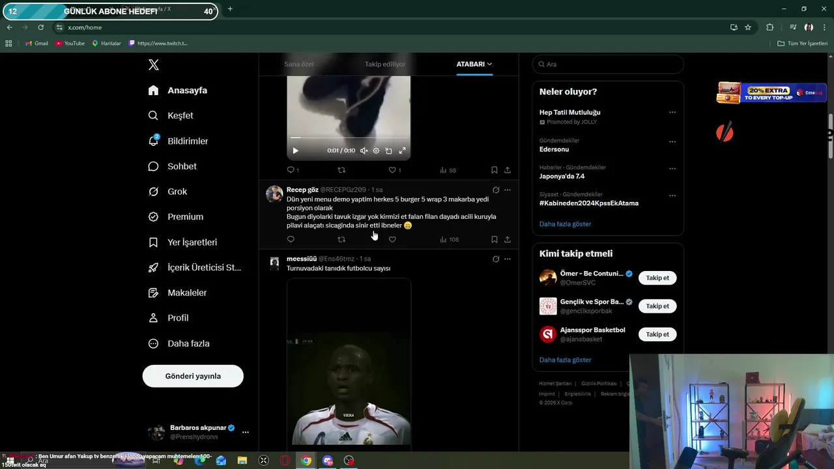Screen dimensions: 834x469
Task: Switch to Sana özel tab
Action: point(299,64)
